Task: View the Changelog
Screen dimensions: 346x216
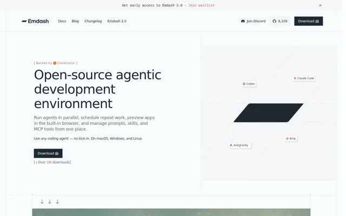Action: pyautogui.click(x=93, y=21)
